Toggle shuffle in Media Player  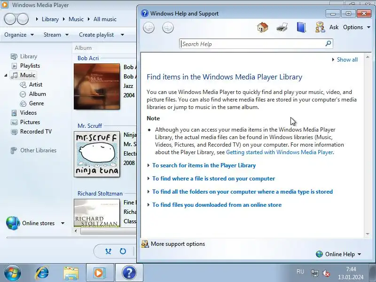pyautogui.click(x=109, y=251)
